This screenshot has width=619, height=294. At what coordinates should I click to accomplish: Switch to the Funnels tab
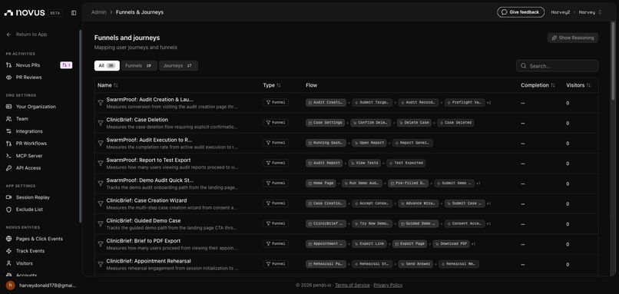pyautogui.click(x=139, y=66)
